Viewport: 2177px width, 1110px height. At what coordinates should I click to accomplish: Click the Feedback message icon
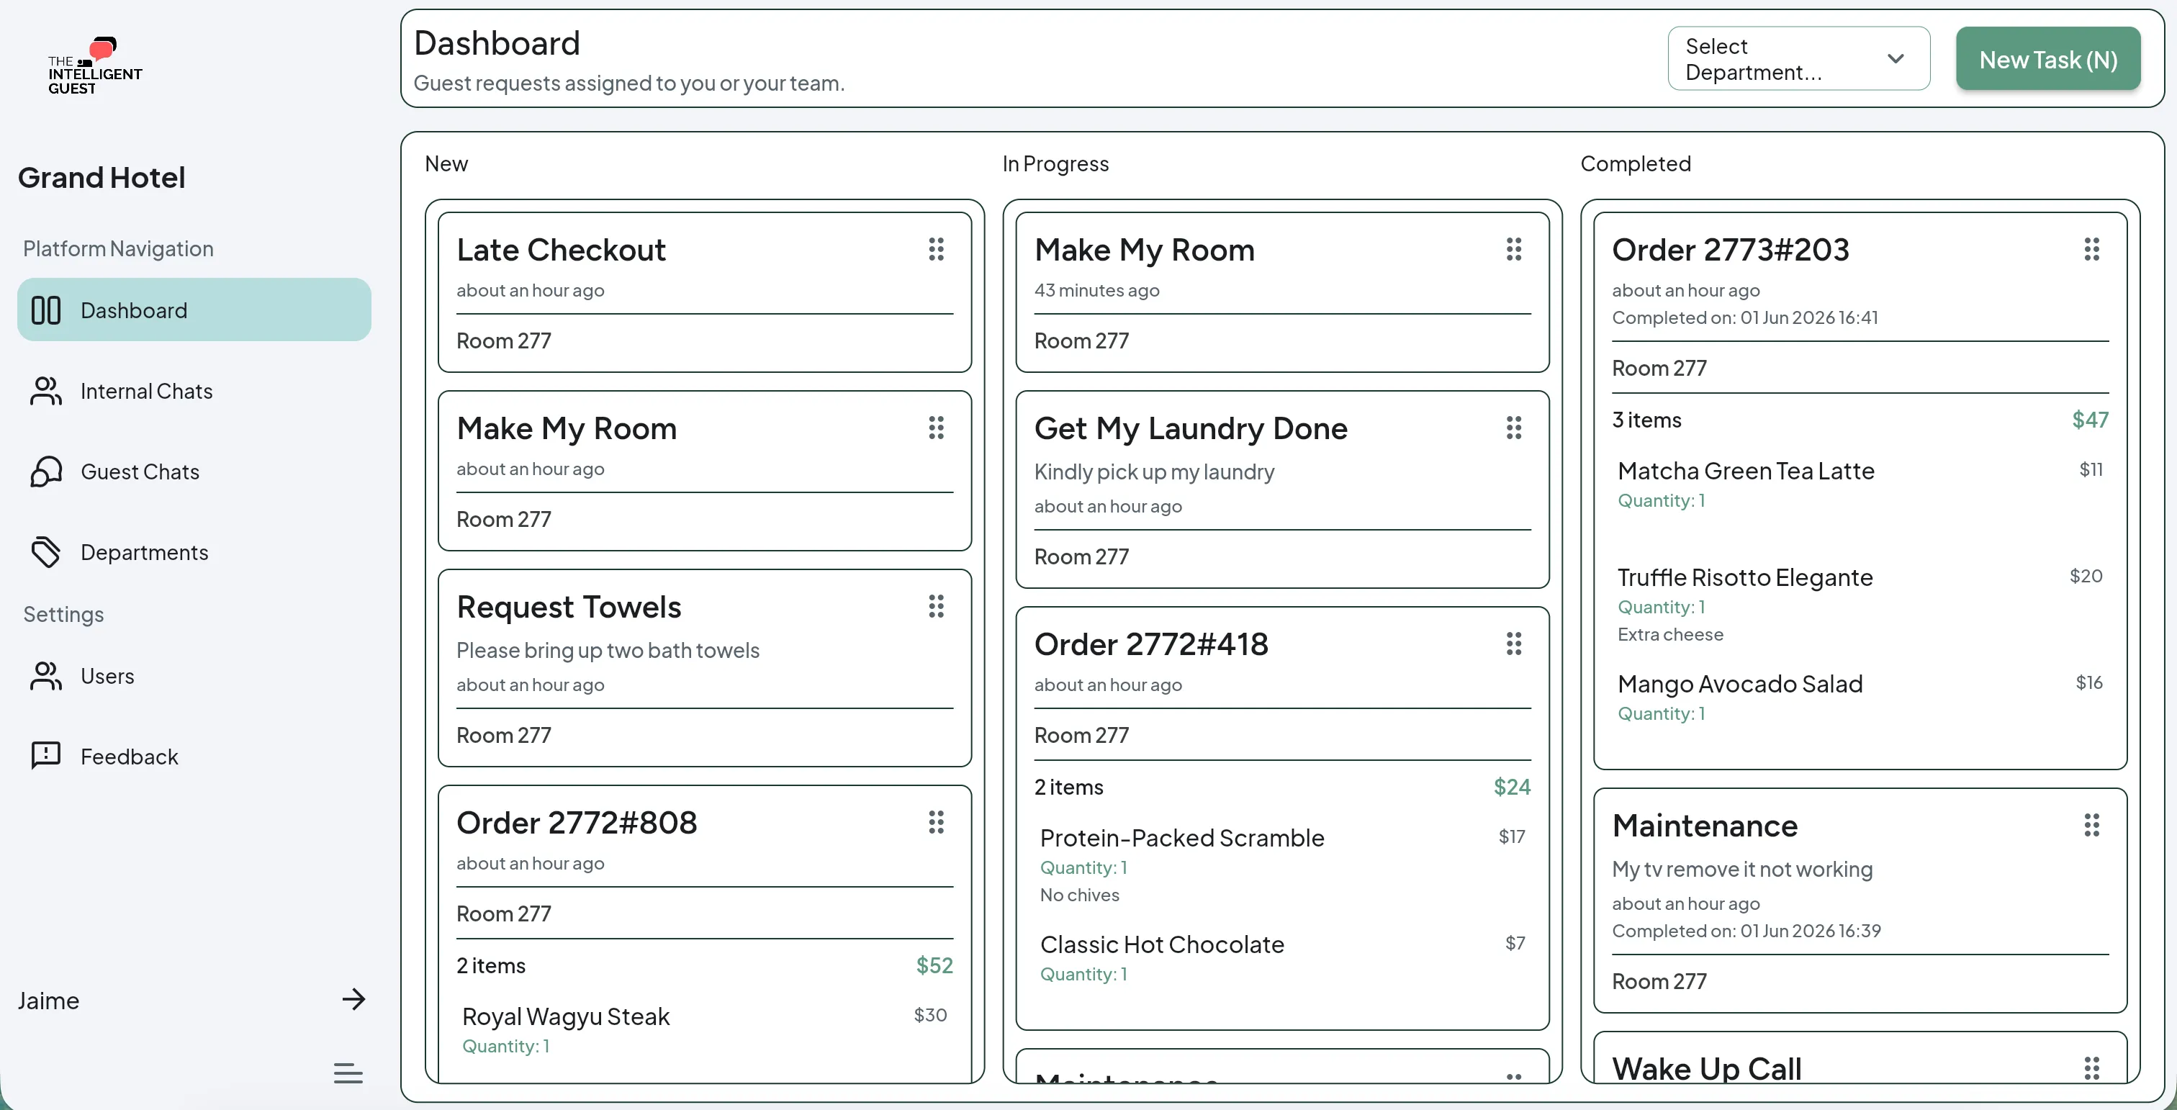point(45,756)
